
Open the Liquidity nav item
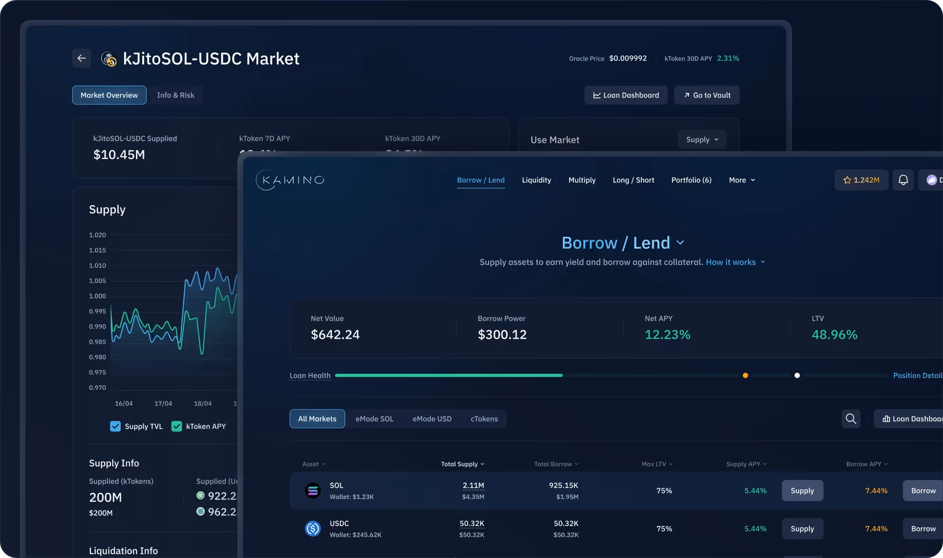point(536,180)
